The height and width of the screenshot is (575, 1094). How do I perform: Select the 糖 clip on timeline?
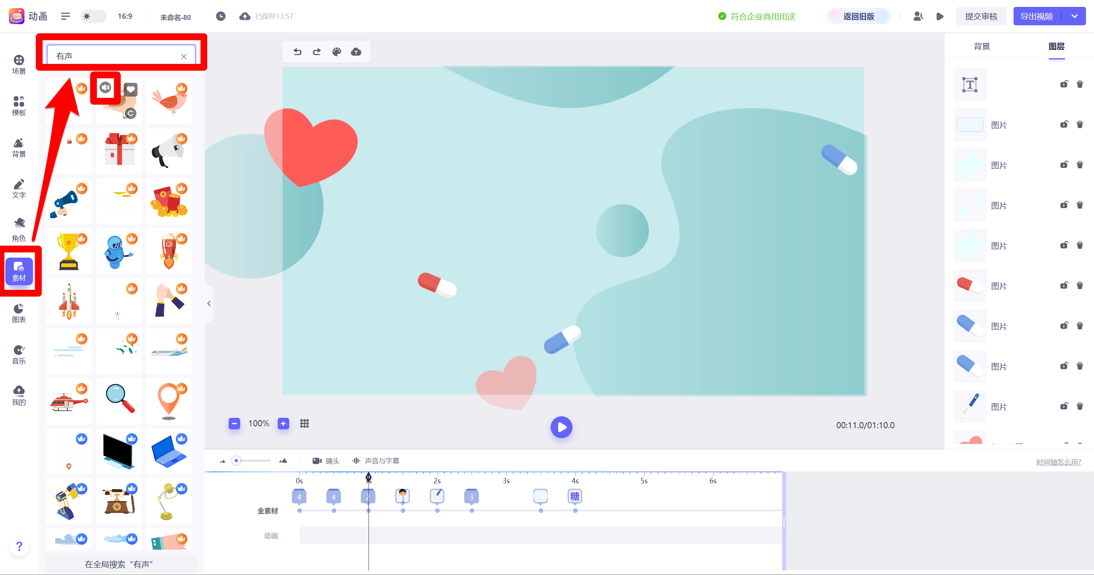pyautogui.click(x=575, y=496)
